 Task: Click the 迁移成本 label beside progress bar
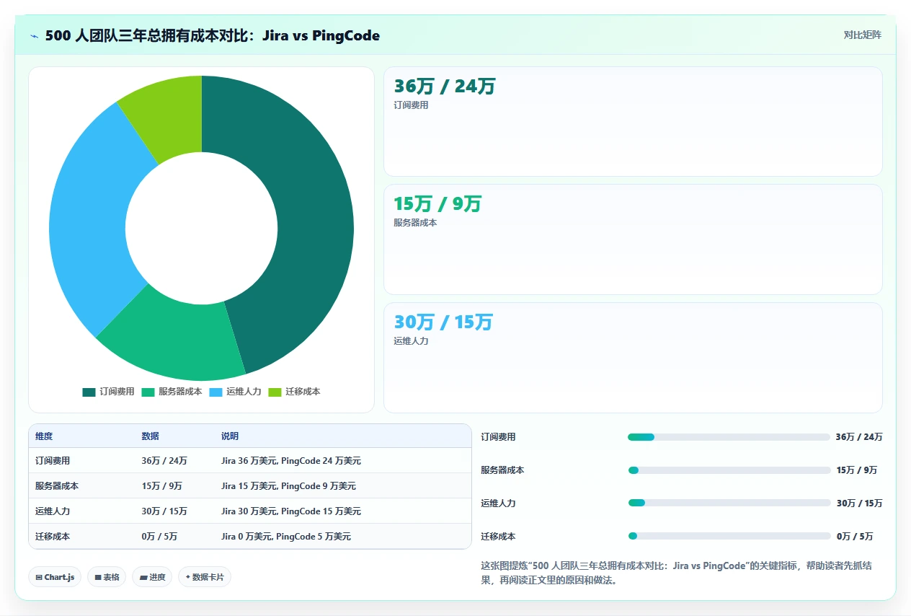pyautogui.click(x=498, y=537)
